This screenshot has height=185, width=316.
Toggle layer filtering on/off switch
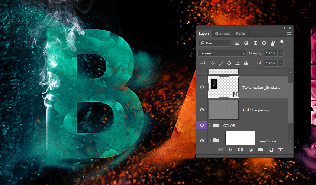[282, 43]
